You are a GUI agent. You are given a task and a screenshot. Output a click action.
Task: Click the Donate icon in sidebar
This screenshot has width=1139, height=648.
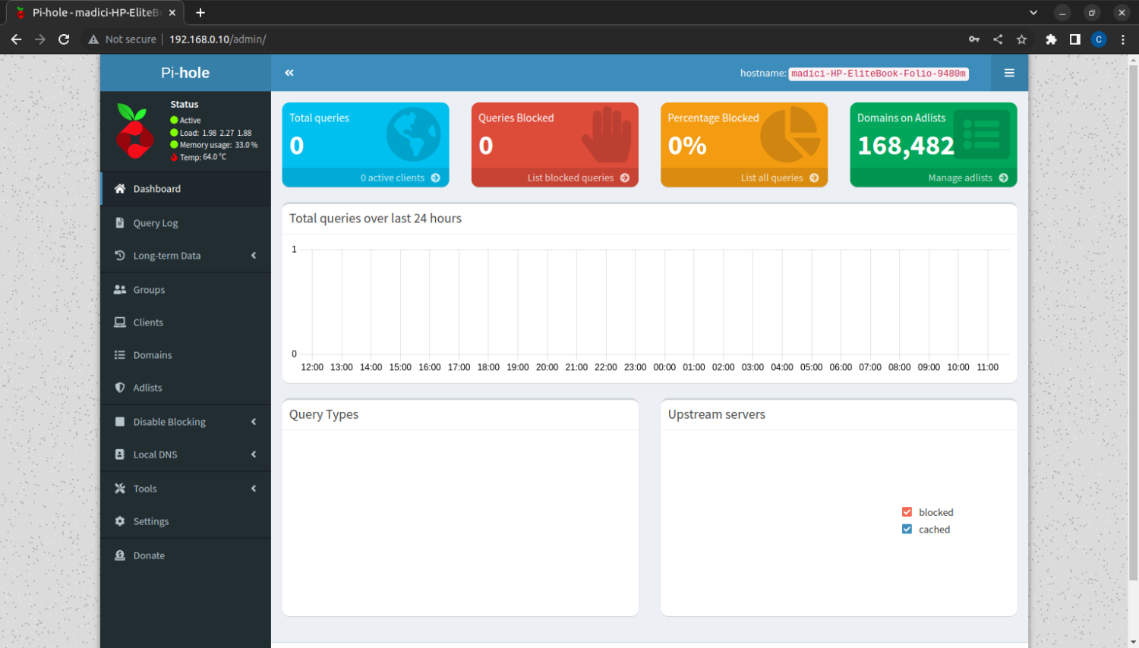tap(120, 555)
